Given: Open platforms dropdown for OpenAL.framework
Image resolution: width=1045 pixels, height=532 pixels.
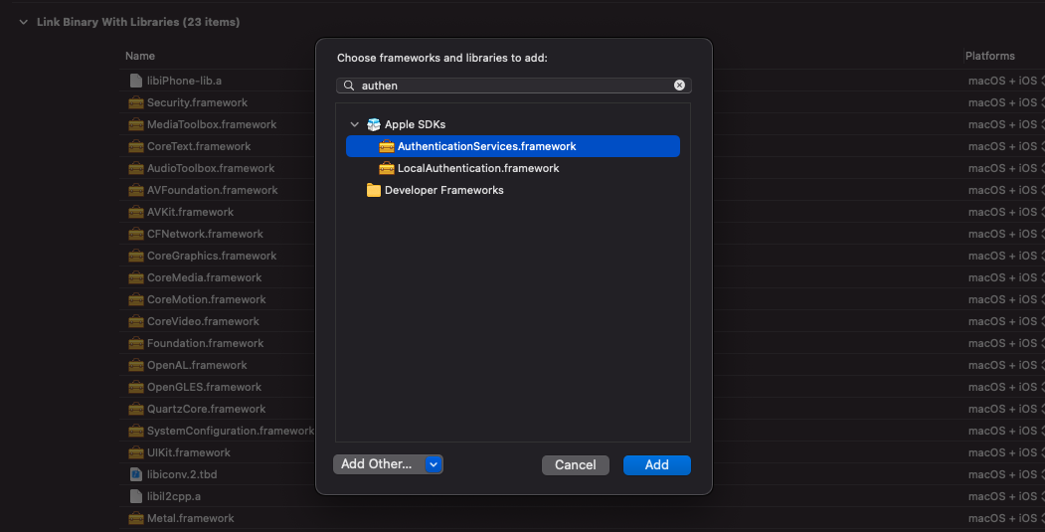Looking at the screenshot, I should pyautogui.click(x=1006, y=365).
